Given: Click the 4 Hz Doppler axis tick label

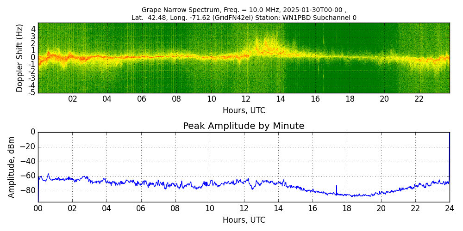Looking at the screenshot, I should 33,29.
